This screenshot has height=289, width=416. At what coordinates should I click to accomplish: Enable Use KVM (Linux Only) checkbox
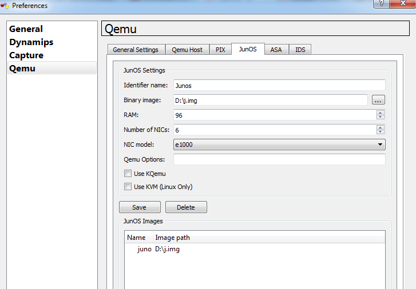(x=128, y=187)
